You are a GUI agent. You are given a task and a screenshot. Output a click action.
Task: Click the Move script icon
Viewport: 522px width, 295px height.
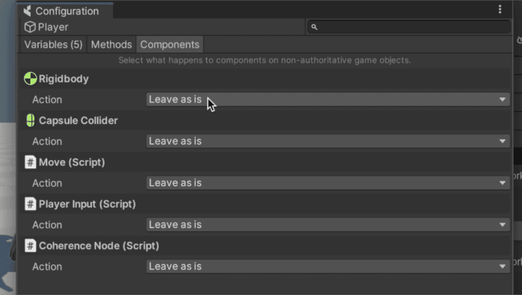[x=30, y=162]
